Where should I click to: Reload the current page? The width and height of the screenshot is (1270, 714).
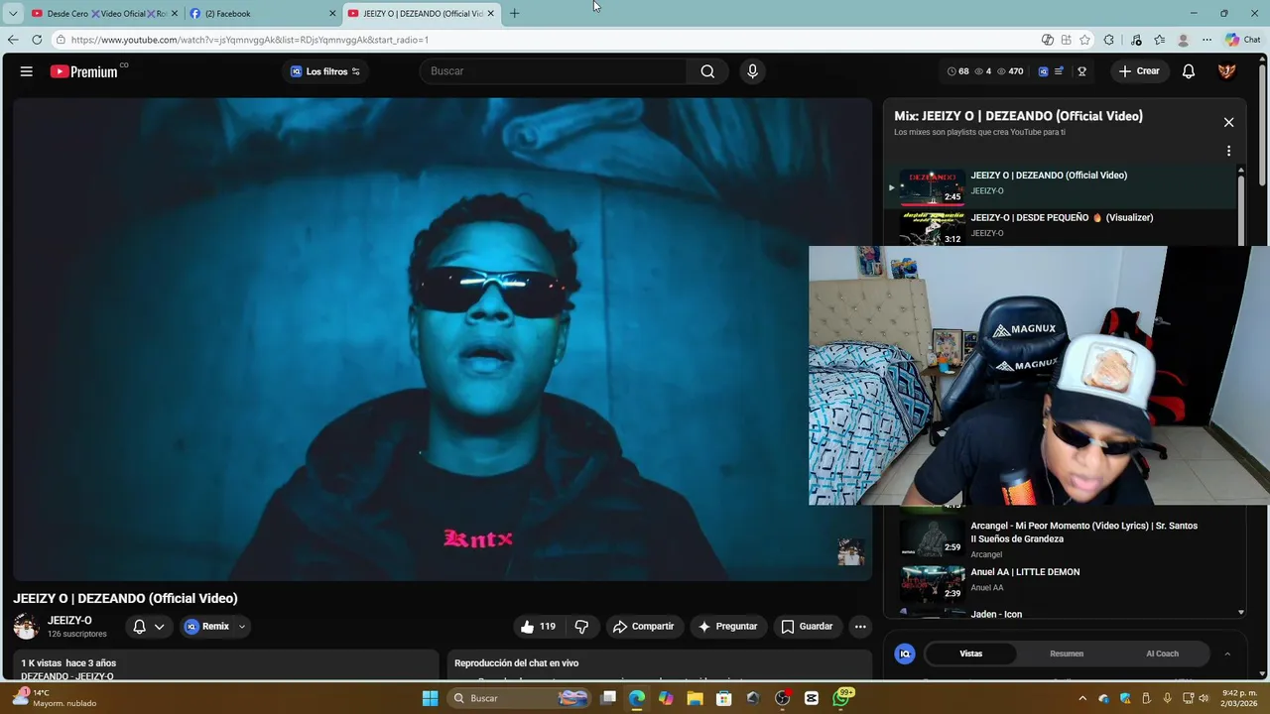tap(37, 40)
